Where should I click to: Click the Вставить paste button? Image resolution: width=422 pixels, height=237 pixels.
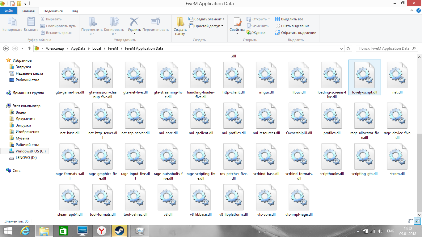pyautogui.click(x=31, y=24)
